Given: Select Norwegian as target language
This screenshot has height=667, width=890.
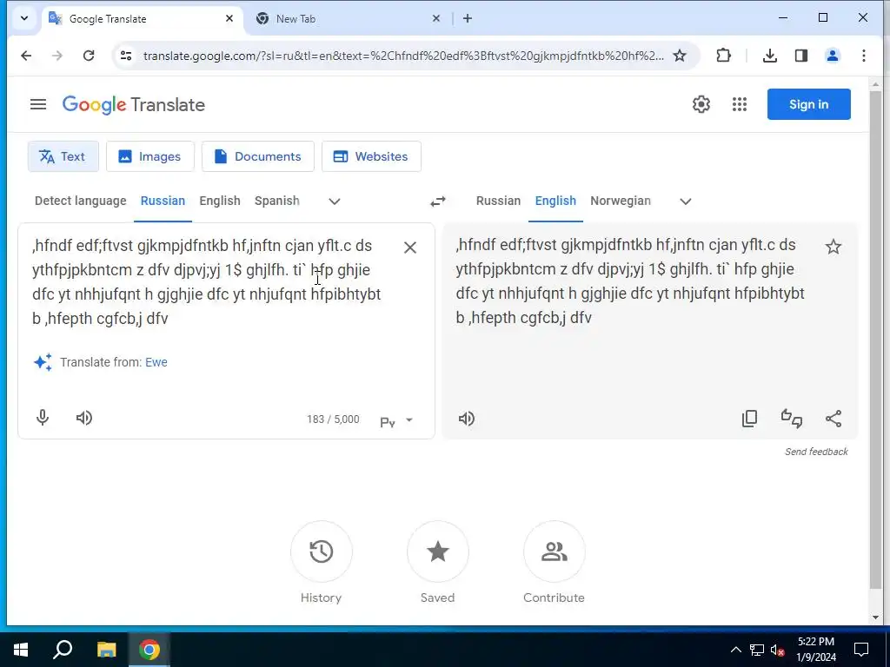Looking at the screenshot, I should click(x=621, y=201).
